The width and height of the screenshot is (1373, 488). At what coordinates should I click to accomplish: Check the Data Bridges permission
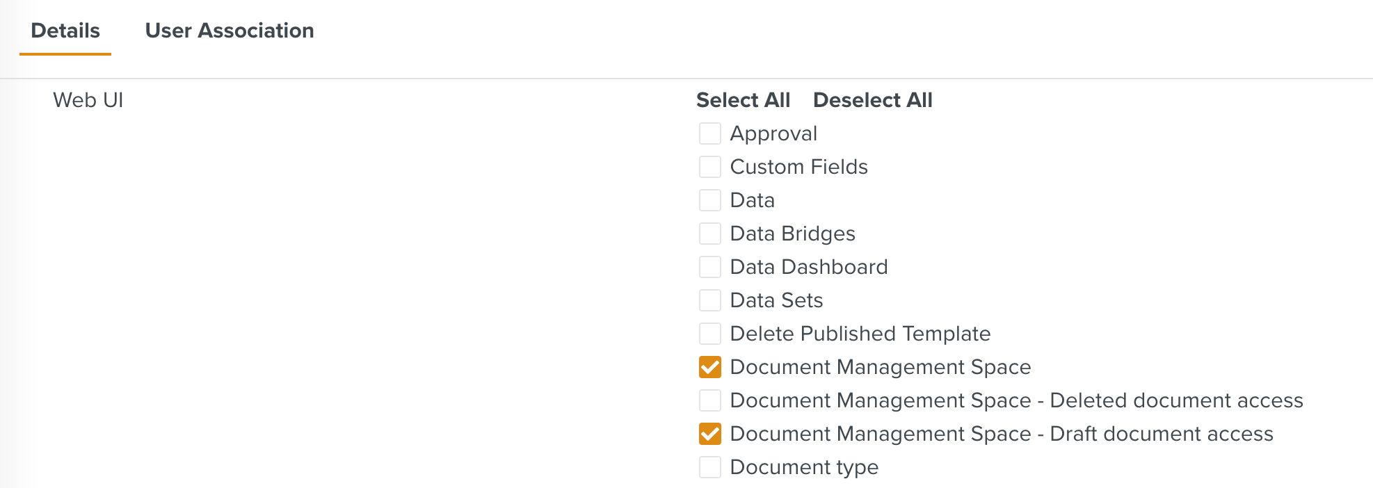710,233
